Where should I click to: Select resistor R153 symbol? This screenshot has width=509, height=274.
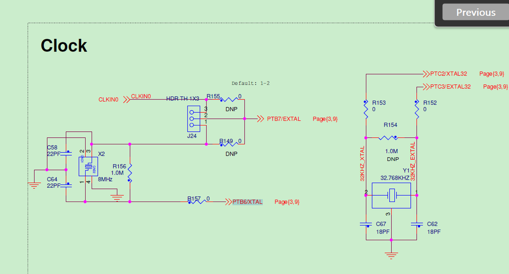point(366,109)
